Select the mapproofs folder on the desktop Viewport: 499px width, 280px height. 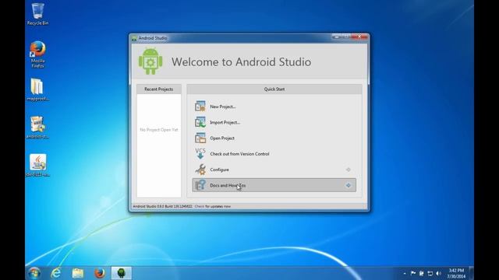tap(37, 90)
